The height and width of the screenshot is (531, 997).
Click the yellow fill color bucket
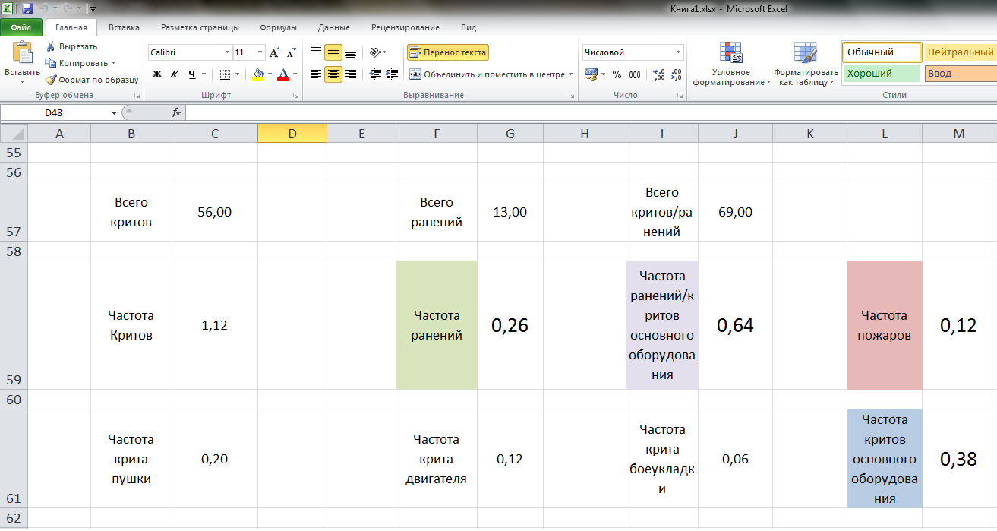(x=258, y=74)
